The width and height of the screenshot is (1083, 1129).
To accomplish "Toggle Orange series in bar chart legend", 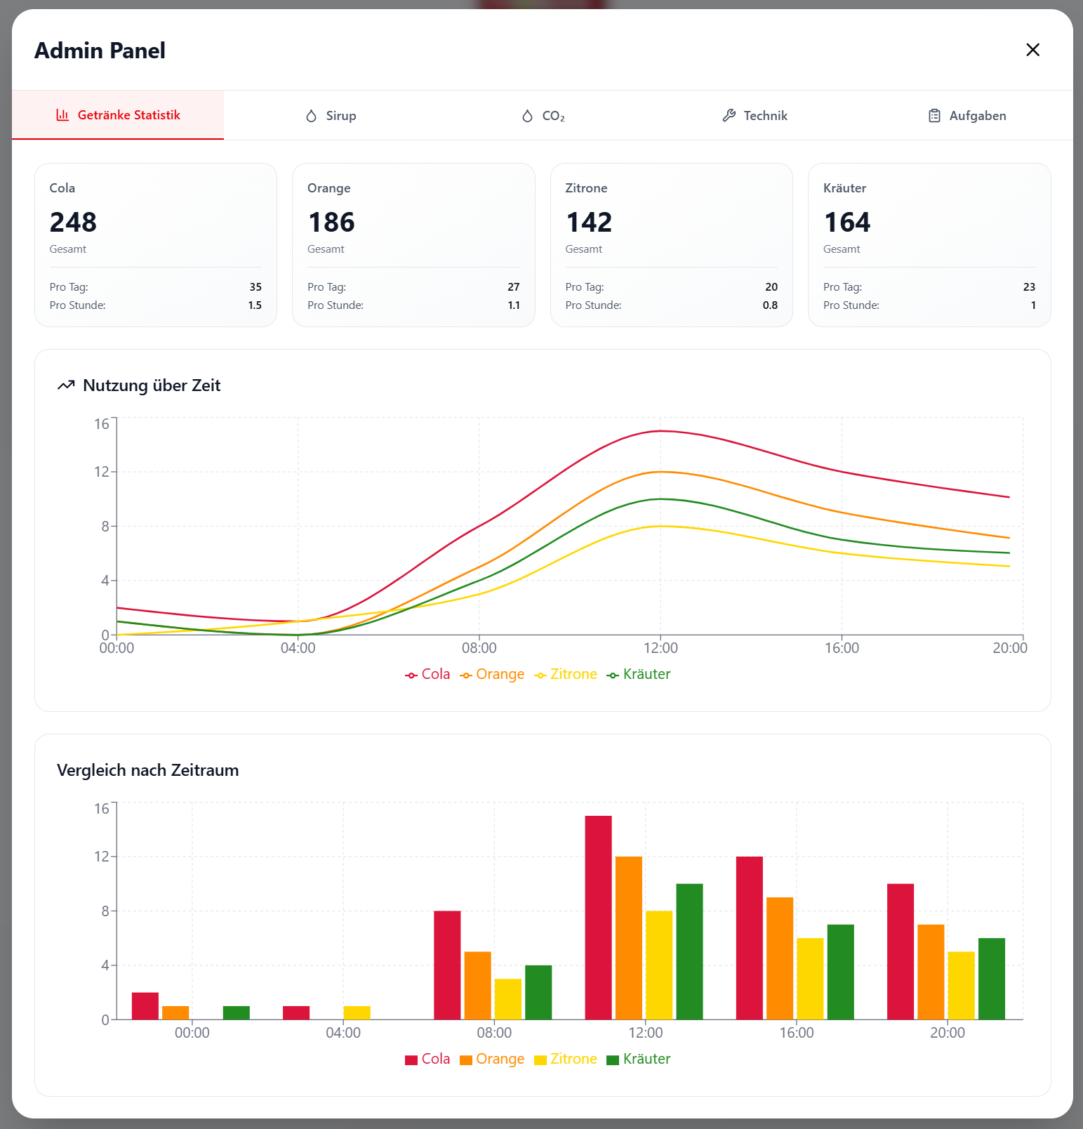I will 492,1059.
